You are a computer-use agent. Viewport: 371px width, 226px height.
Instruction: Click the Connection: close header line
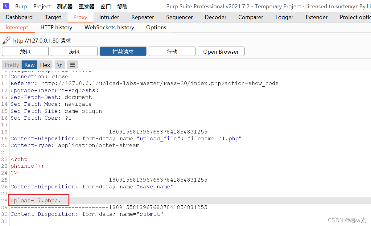pyautogui.click(x=39, y=76)
